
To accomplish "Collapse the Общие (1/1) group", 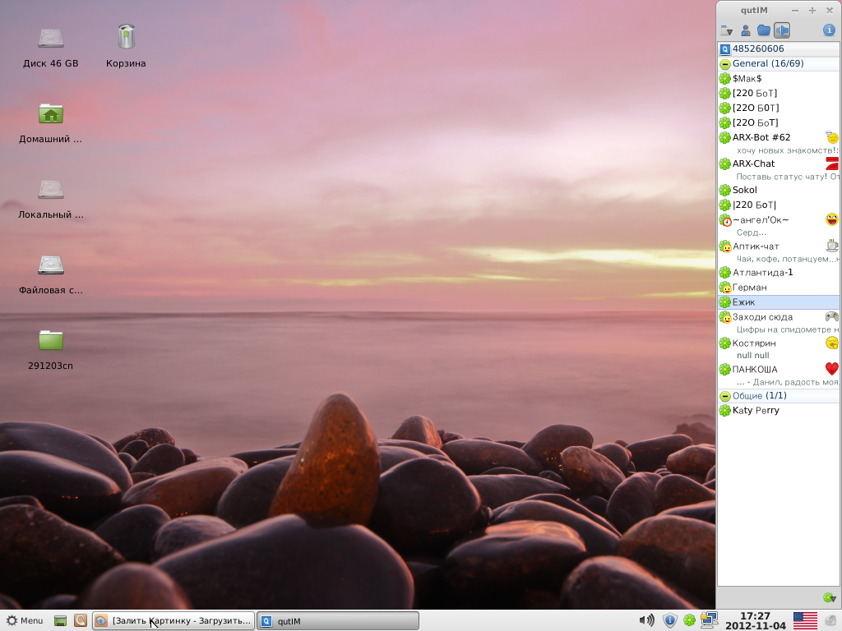I will click(725, 396).
